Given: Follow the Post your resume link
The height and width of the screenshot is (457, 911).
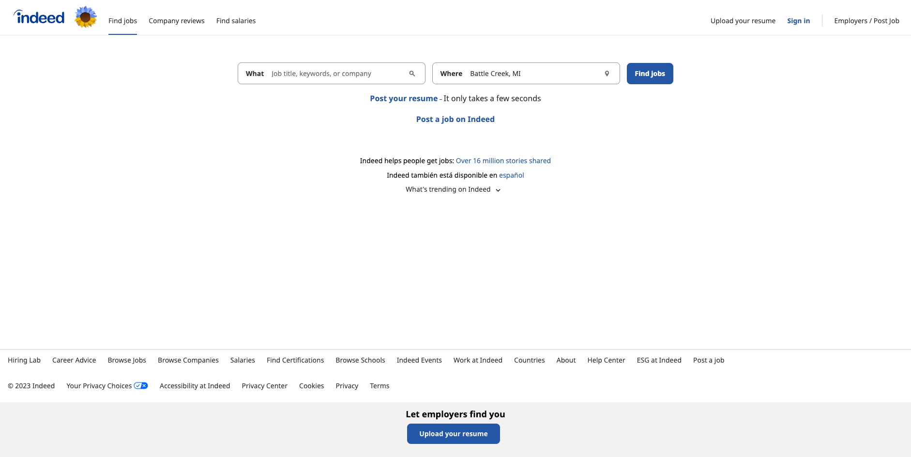Looking at the screenshot, I should pos(404,98).
